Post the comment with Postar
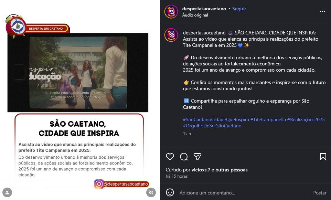The image size is (331, 200). [x=320, y=193]
